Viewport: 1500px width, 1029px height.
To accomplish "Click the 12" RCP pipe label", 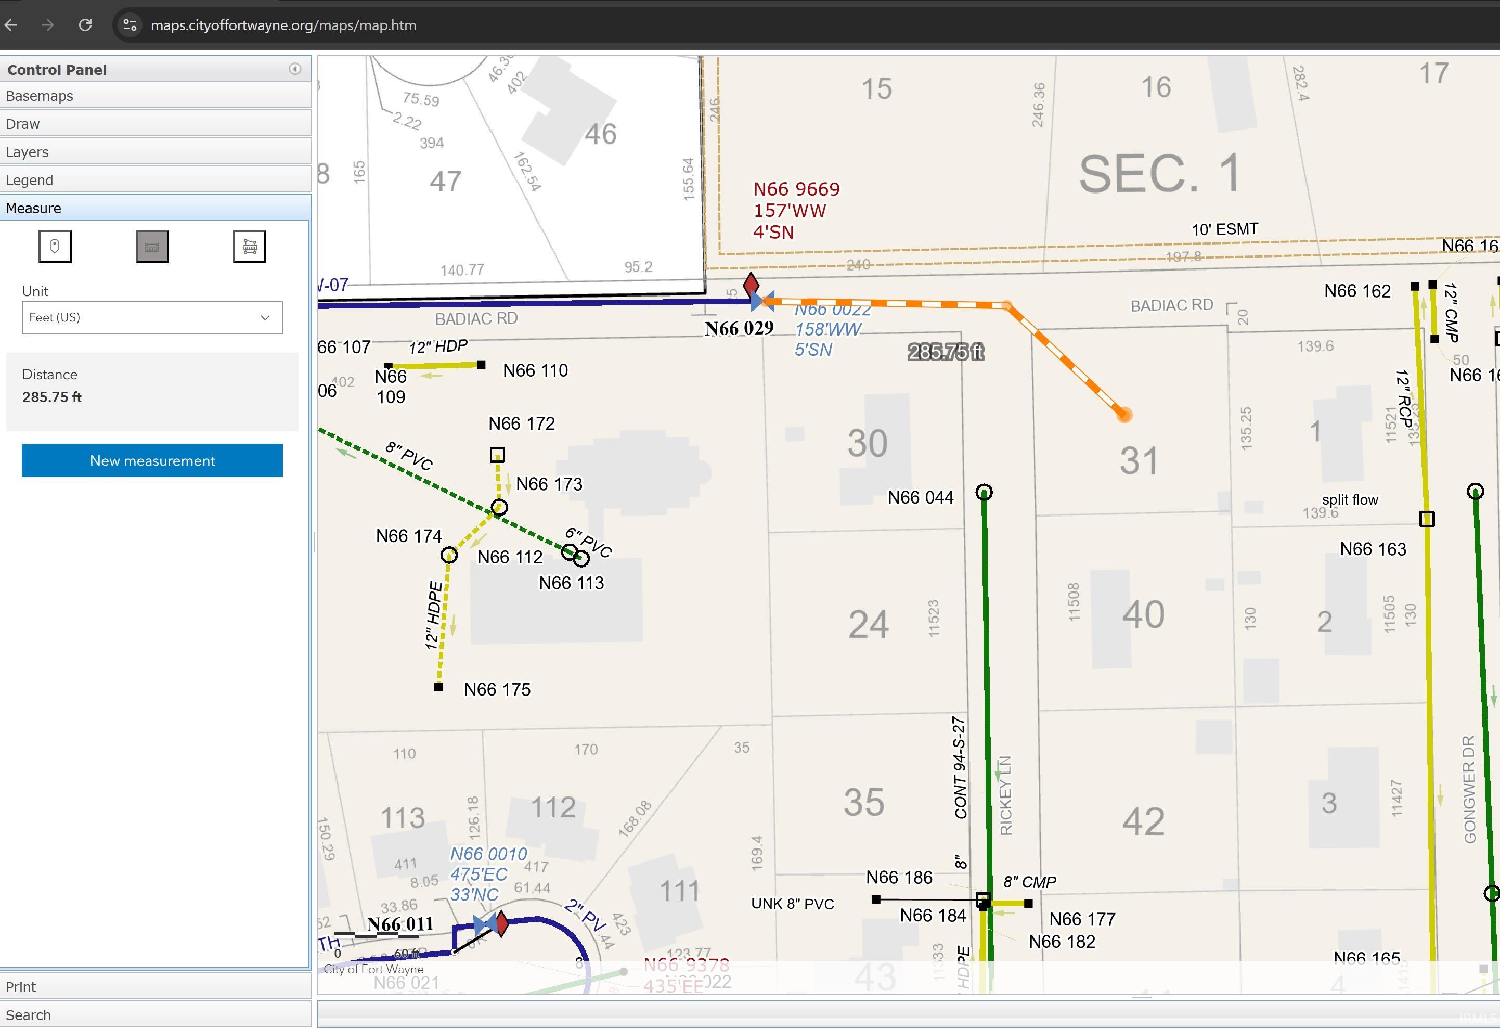I will click(1403, 399).
